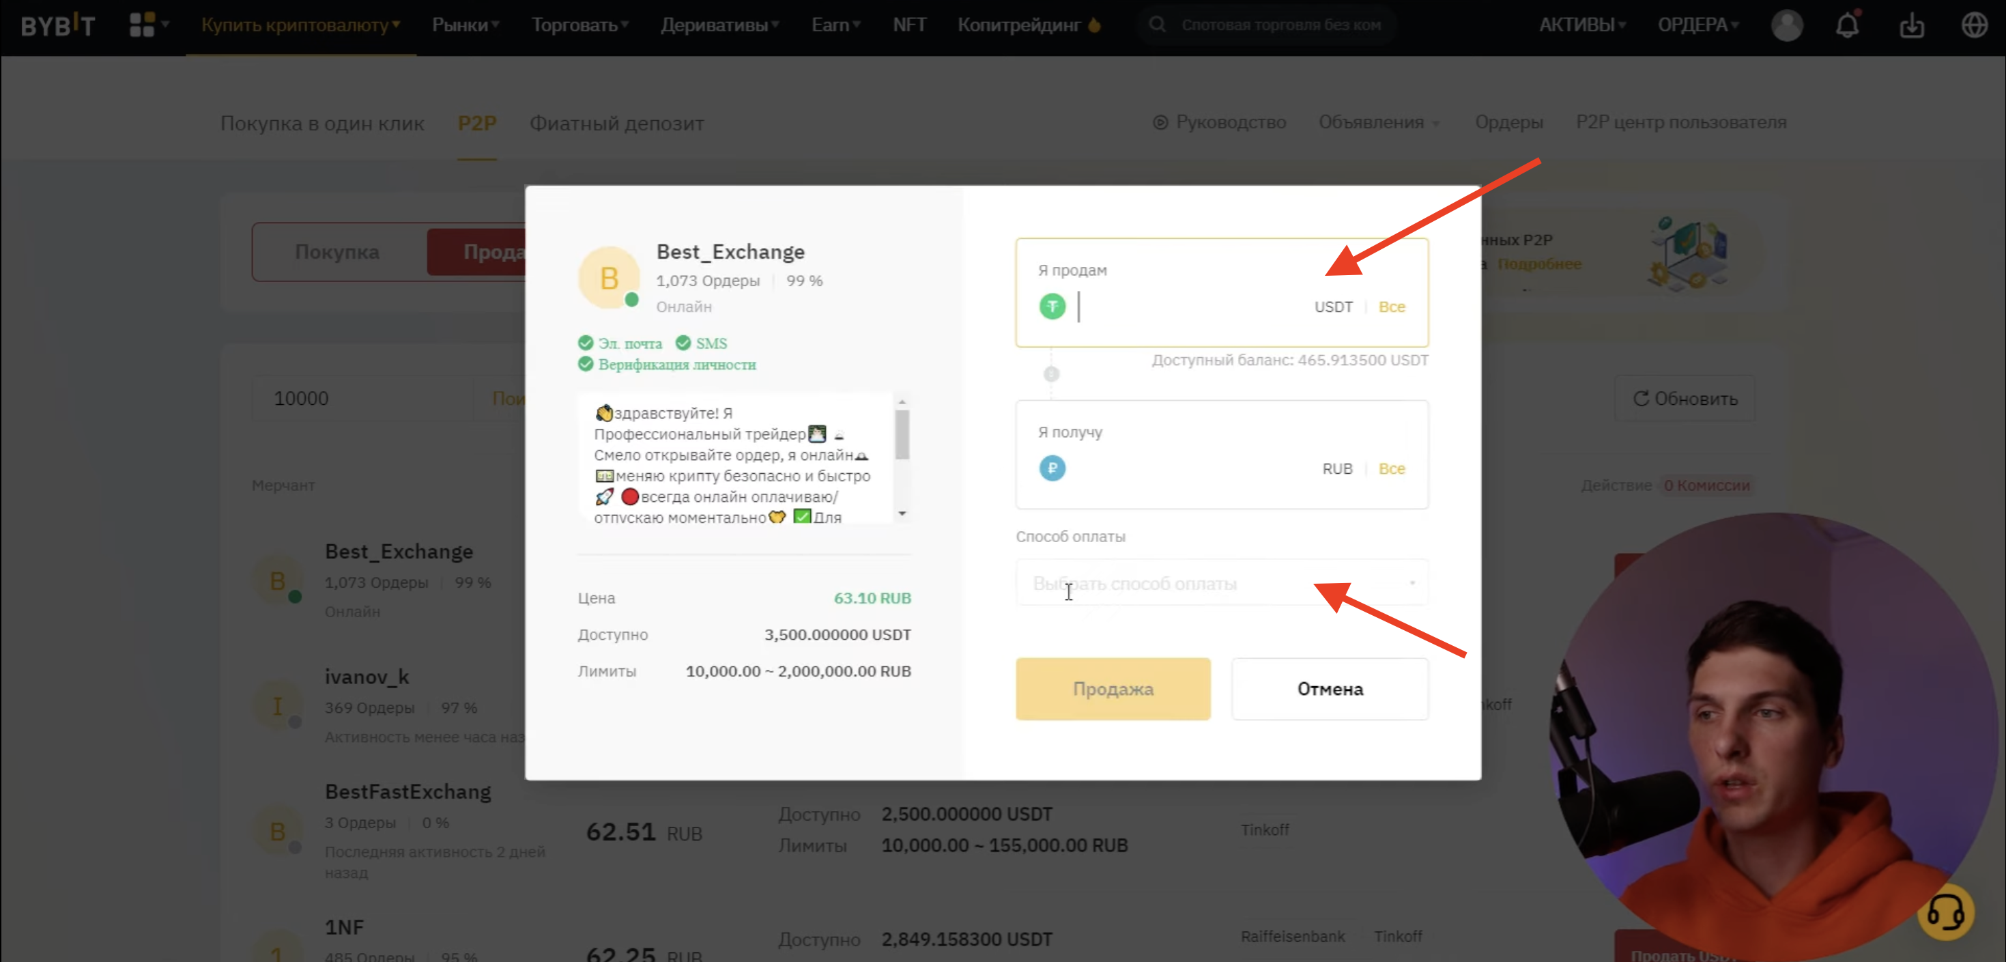Screen dimensions: 2006x962
Task: Open the Ордеры link
Action: click(x=1508, y=122)
